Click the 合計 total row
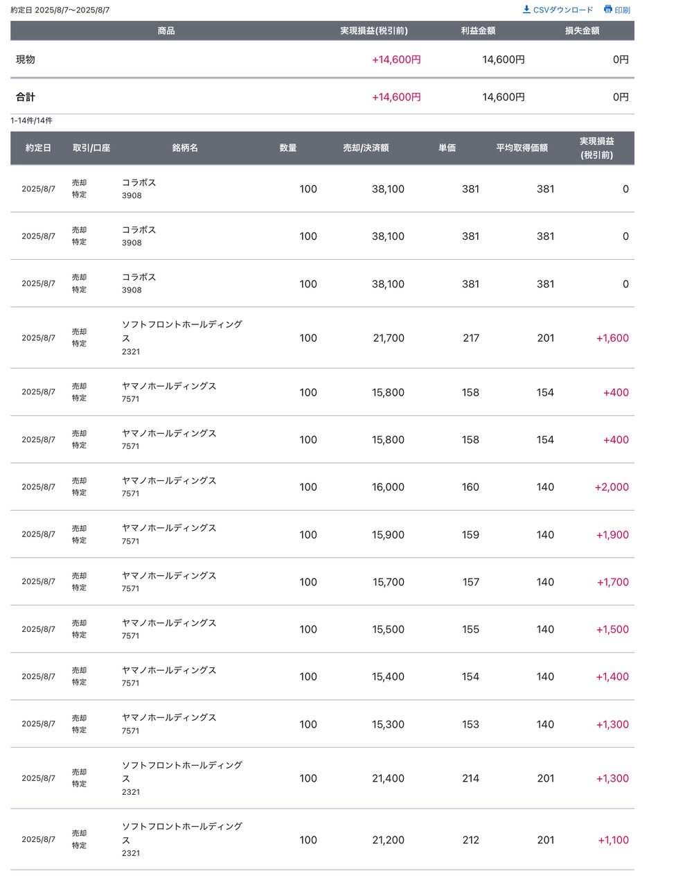Image resolution: width=676 pixels, height=878 pixels. 322,97
